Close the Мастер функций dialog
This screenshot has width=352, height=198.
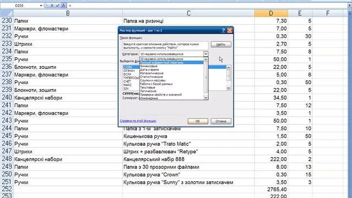point(230,30)
